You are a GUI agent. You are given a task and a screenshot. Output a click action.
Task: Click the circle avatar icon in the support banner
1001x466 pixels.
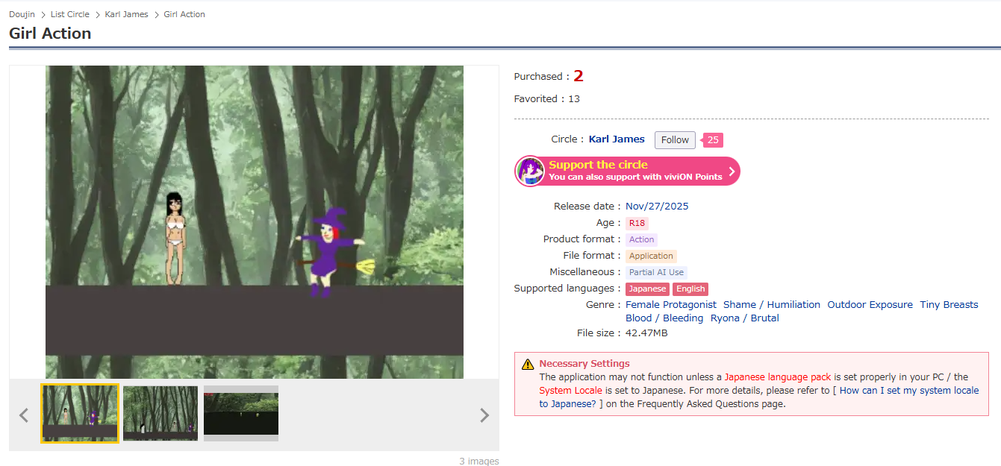530,171
